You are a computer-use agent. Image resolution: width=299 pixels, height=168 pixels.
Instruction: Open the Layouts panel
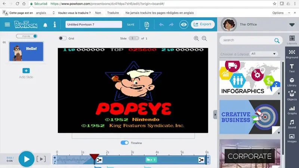pos(292,40)
